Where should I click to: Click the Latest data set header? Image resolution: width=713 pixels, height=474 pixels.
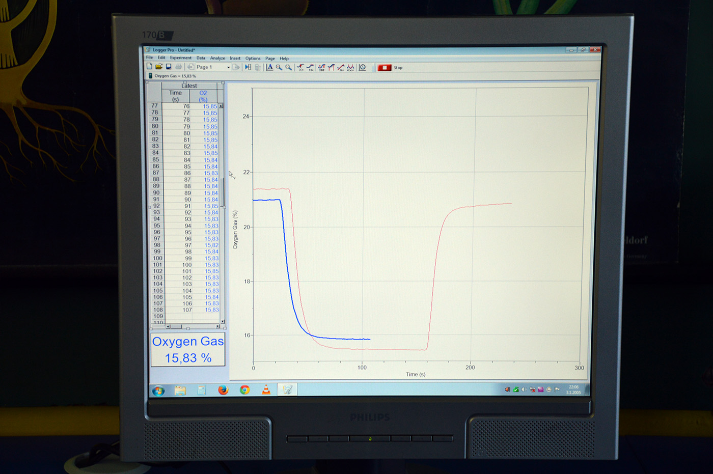(x=189, y=86)
